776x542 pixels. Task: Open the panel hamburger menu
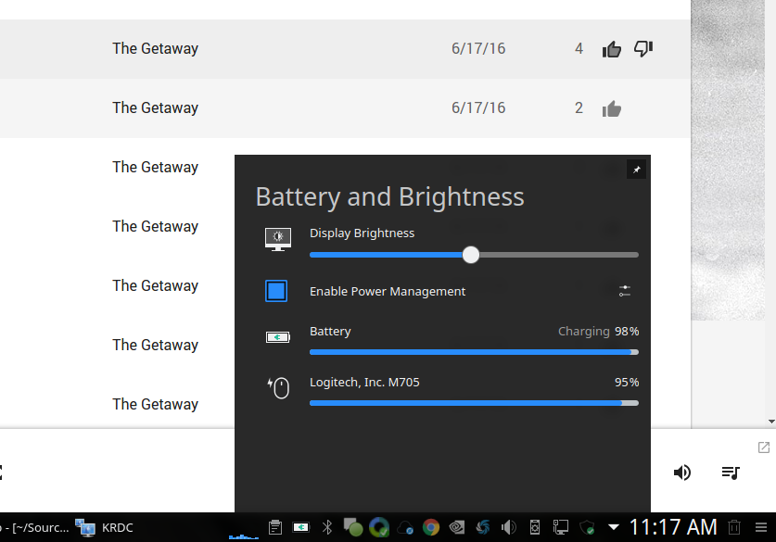[763, 528]
